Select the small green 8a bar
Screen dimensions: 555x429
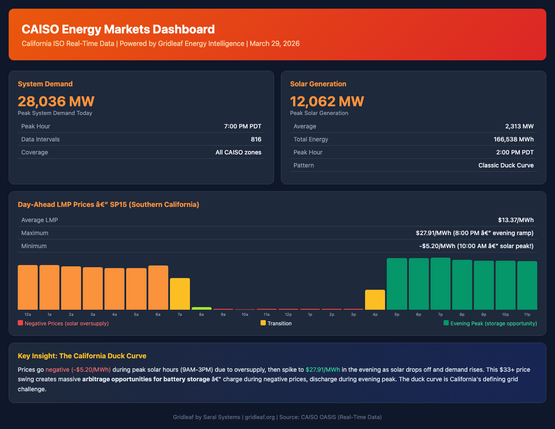[202, 308]
